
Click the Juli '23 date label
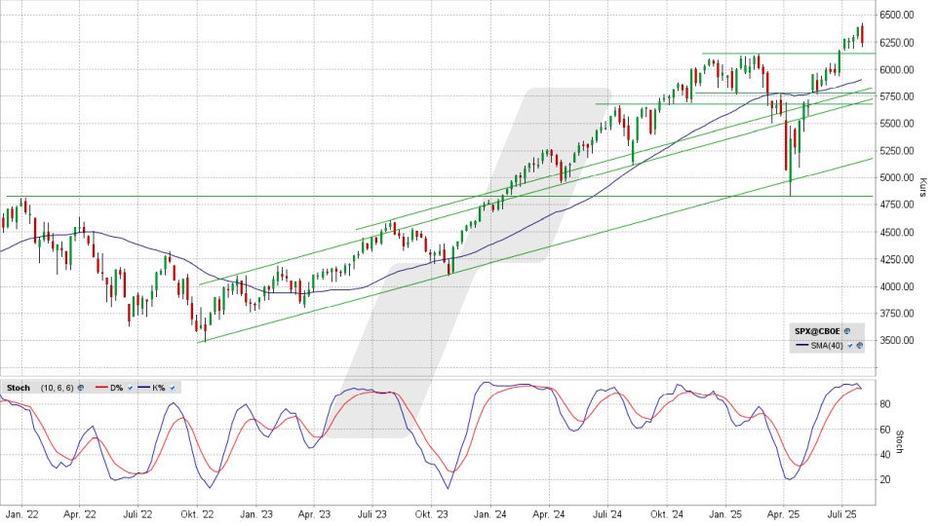click(372, 514)
